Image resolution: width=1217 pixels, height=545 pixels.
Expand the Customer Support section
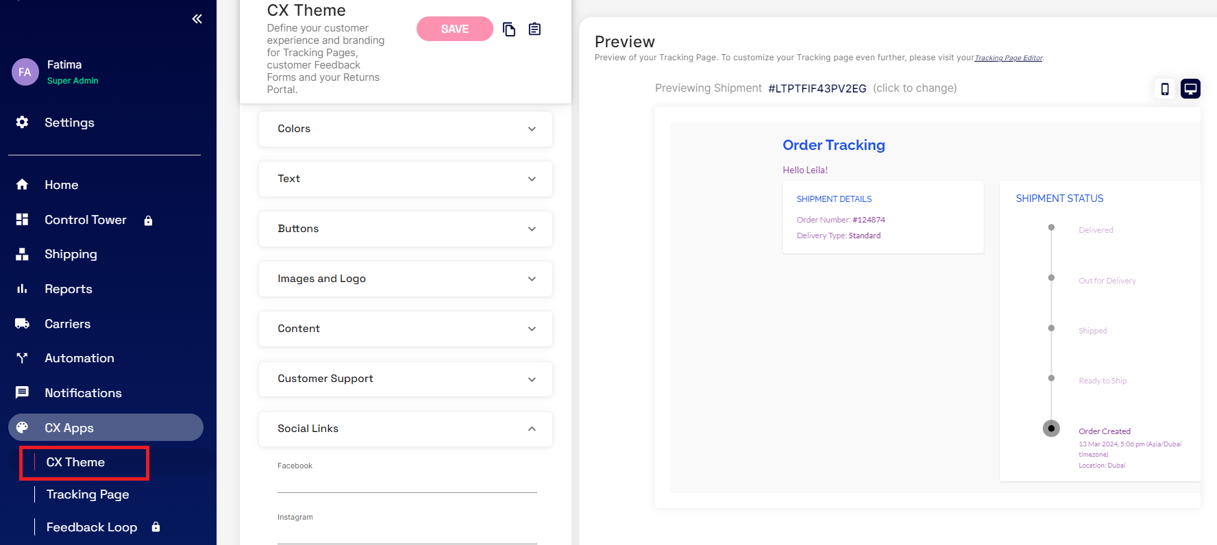pyautogui.click(x=405, y=379)
